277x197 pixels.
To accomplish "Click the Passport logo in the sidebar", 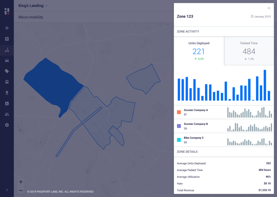I will point(7,11).
